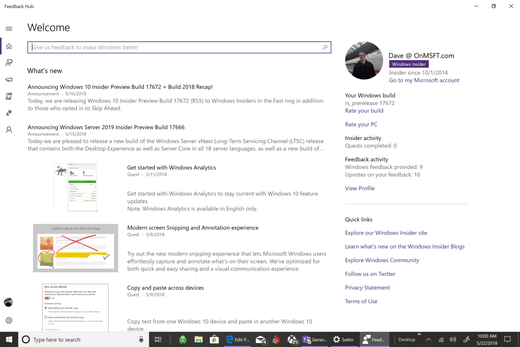
Task: Click the search magnifier icon in feedback box
Action: tap(325, 47)
